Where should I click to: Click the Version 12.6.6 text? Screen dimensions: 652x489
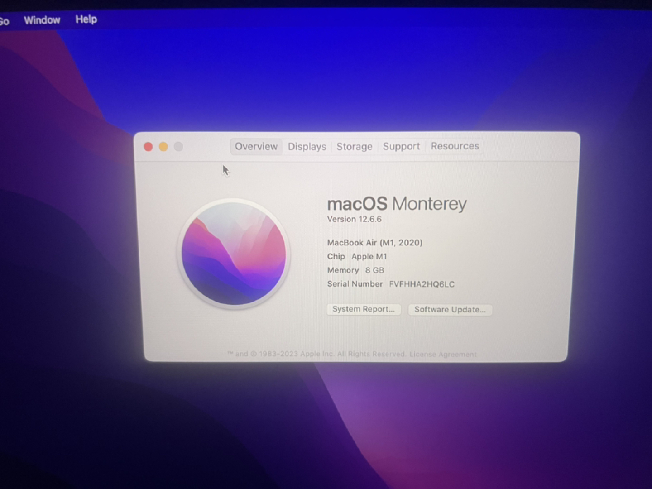(x=355, y=219)
